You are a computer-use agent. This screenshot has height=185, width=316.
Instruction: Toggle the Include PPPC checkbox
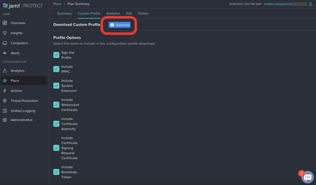(x=56, y=69)
